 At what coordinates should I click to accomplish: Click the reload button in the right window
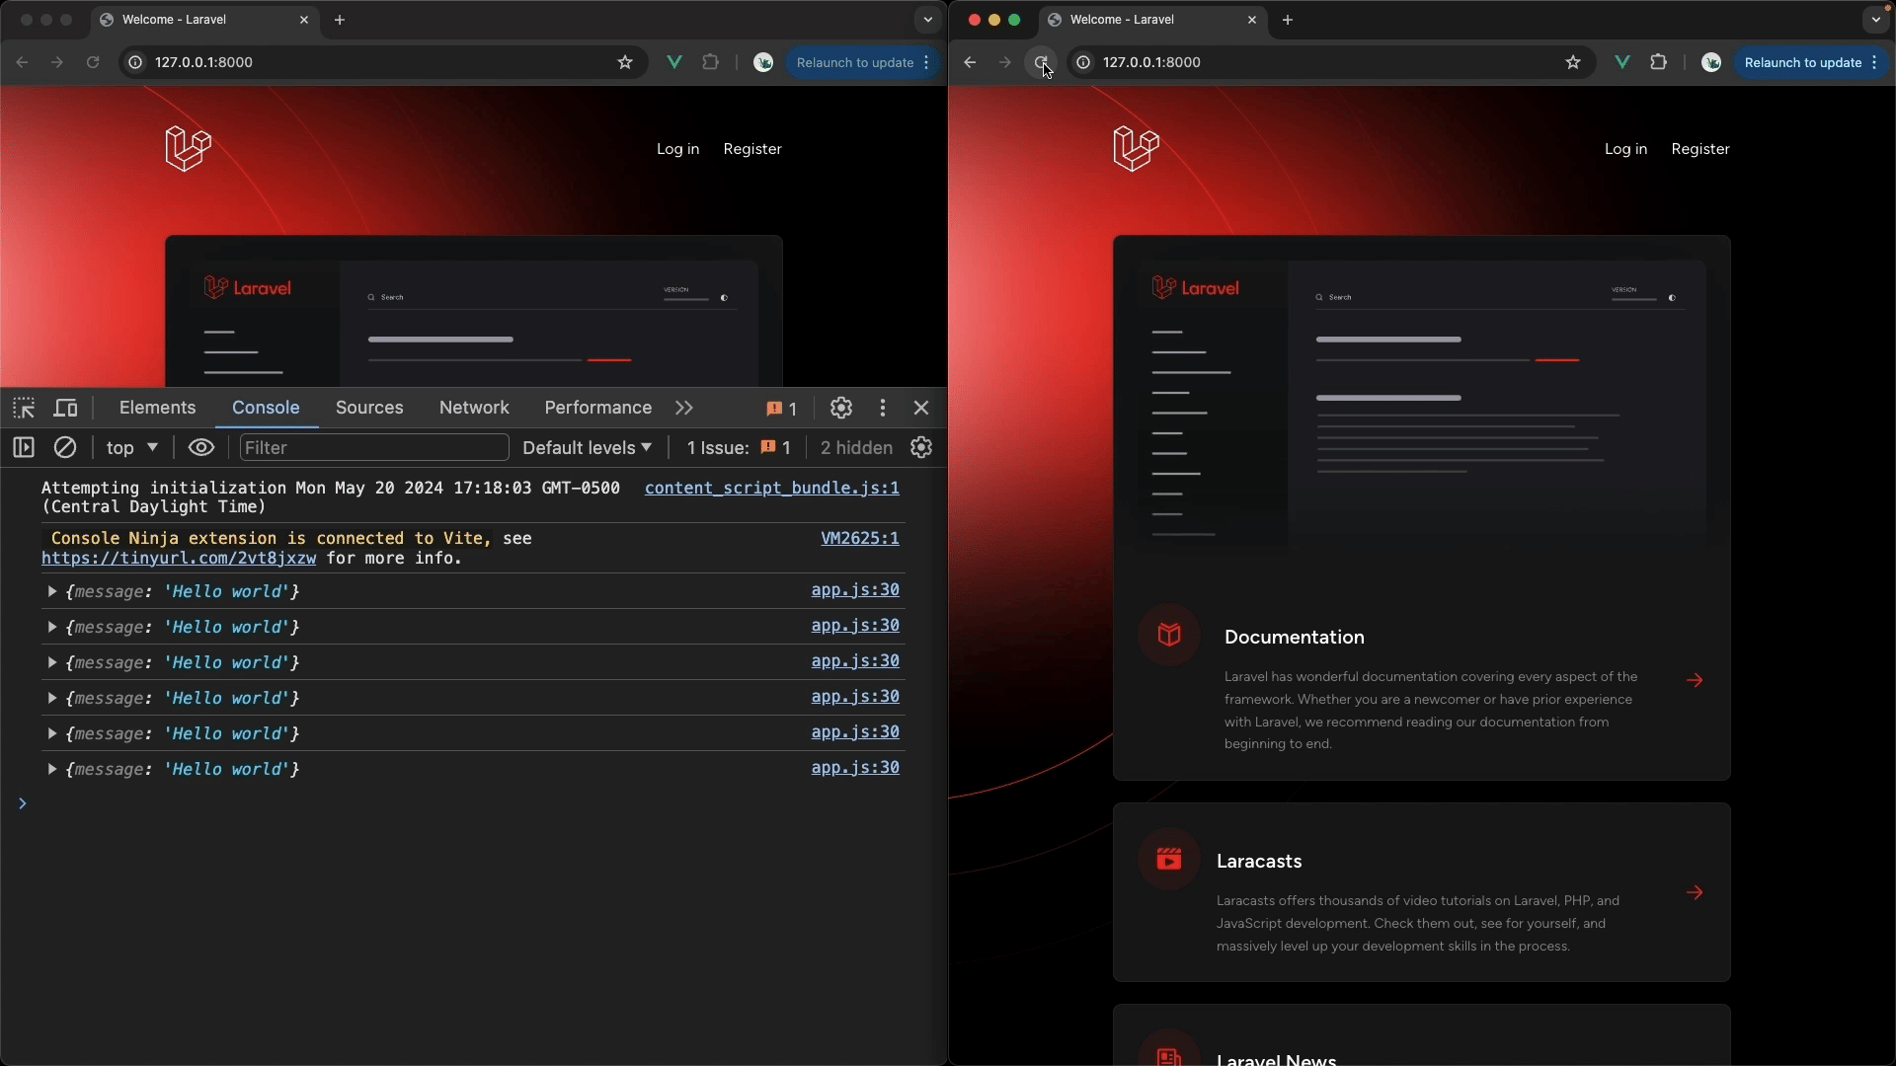point(1041,62)
